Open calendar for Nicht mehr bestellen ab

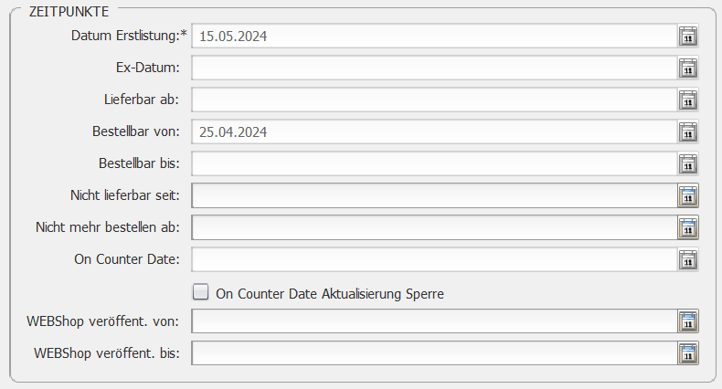[x=688, y=227]
